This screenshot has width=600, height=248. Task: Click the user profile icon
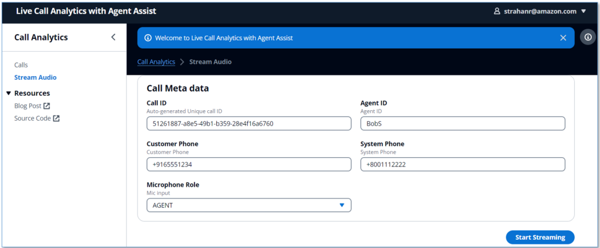(497, 11)
